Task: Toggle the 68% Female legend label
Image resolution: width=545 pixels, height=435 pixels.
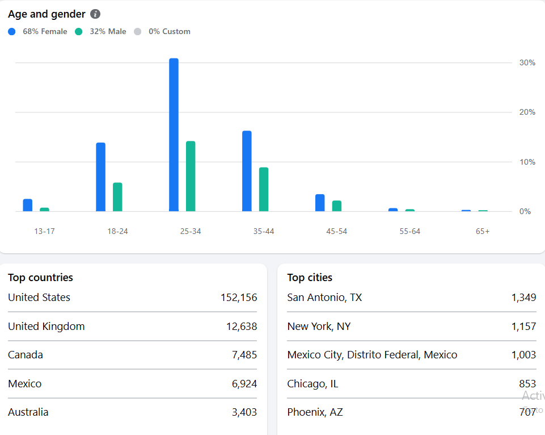Action: pos(45,32)
